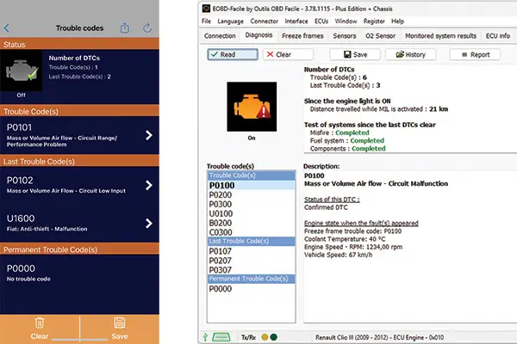Tap the trash Clear icon at bottom
The width and height of the screenshot is (517, 344).
(x=39, y=321)
